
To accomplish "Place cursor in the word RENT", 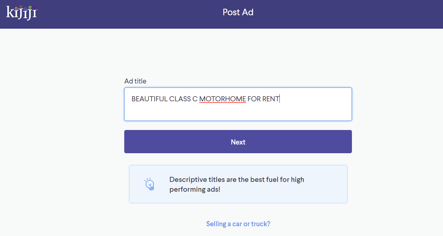I will [271, 99].
